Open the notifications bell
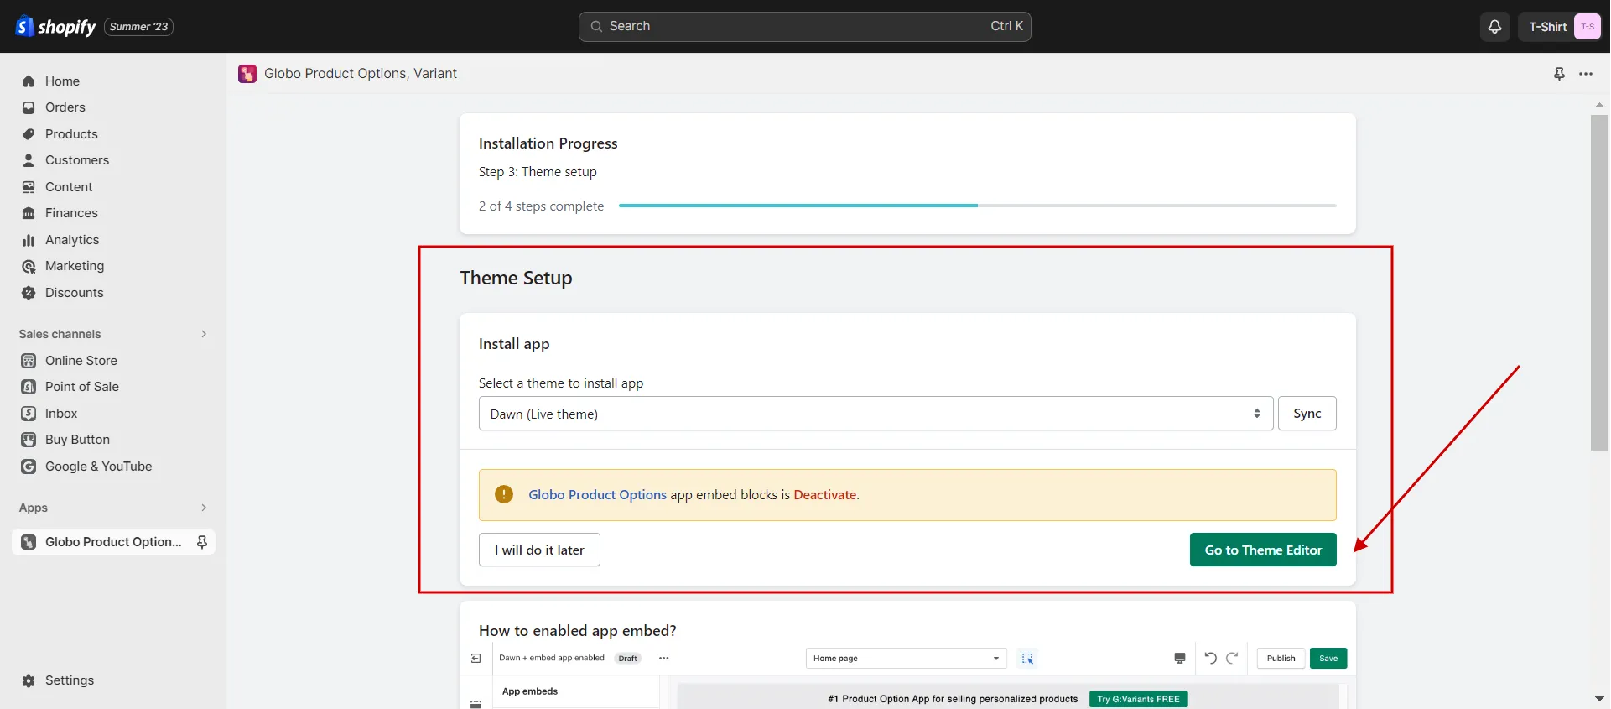This screenshot has width=1611, height=709. (x=1494, y=27)
